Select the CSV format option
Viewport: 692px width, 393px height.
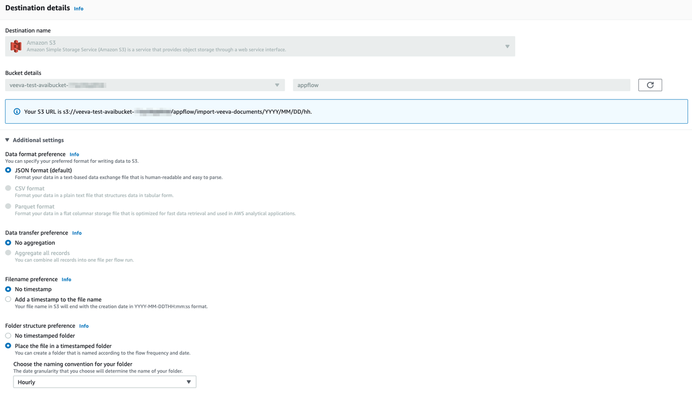(x=8, y=188)
